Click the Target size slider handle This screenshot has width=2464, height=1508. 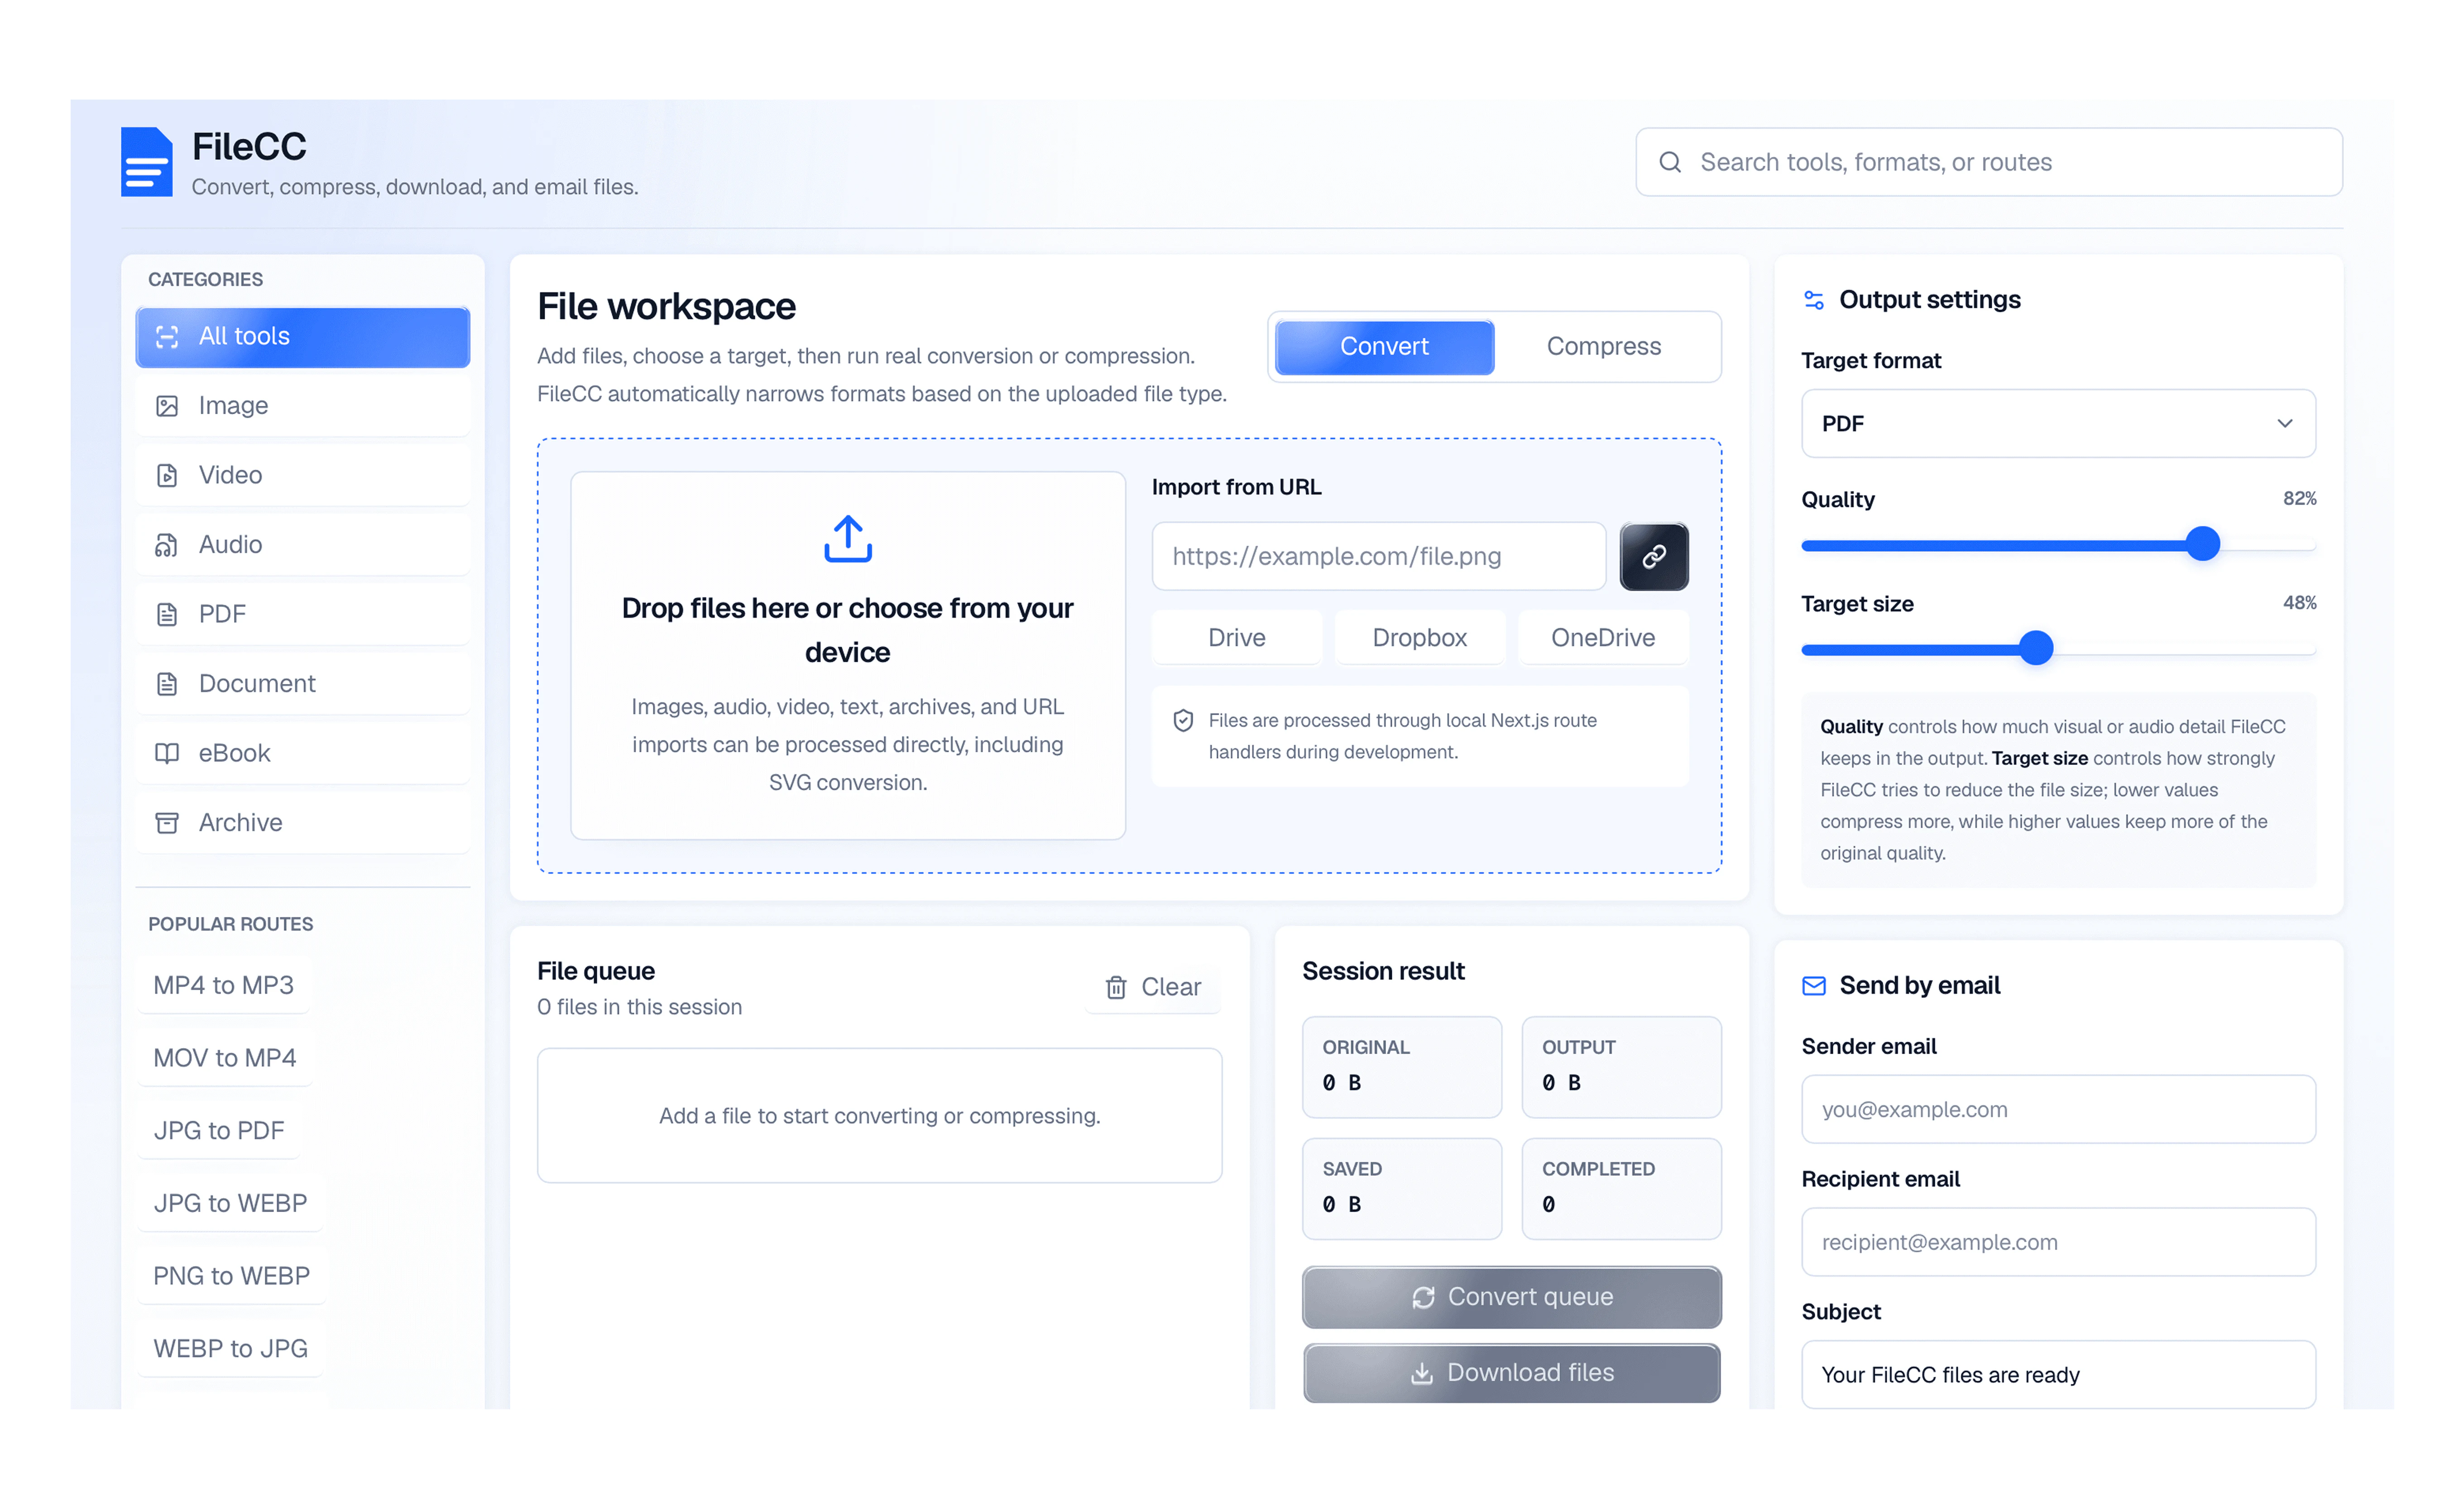pos(2036,649)
